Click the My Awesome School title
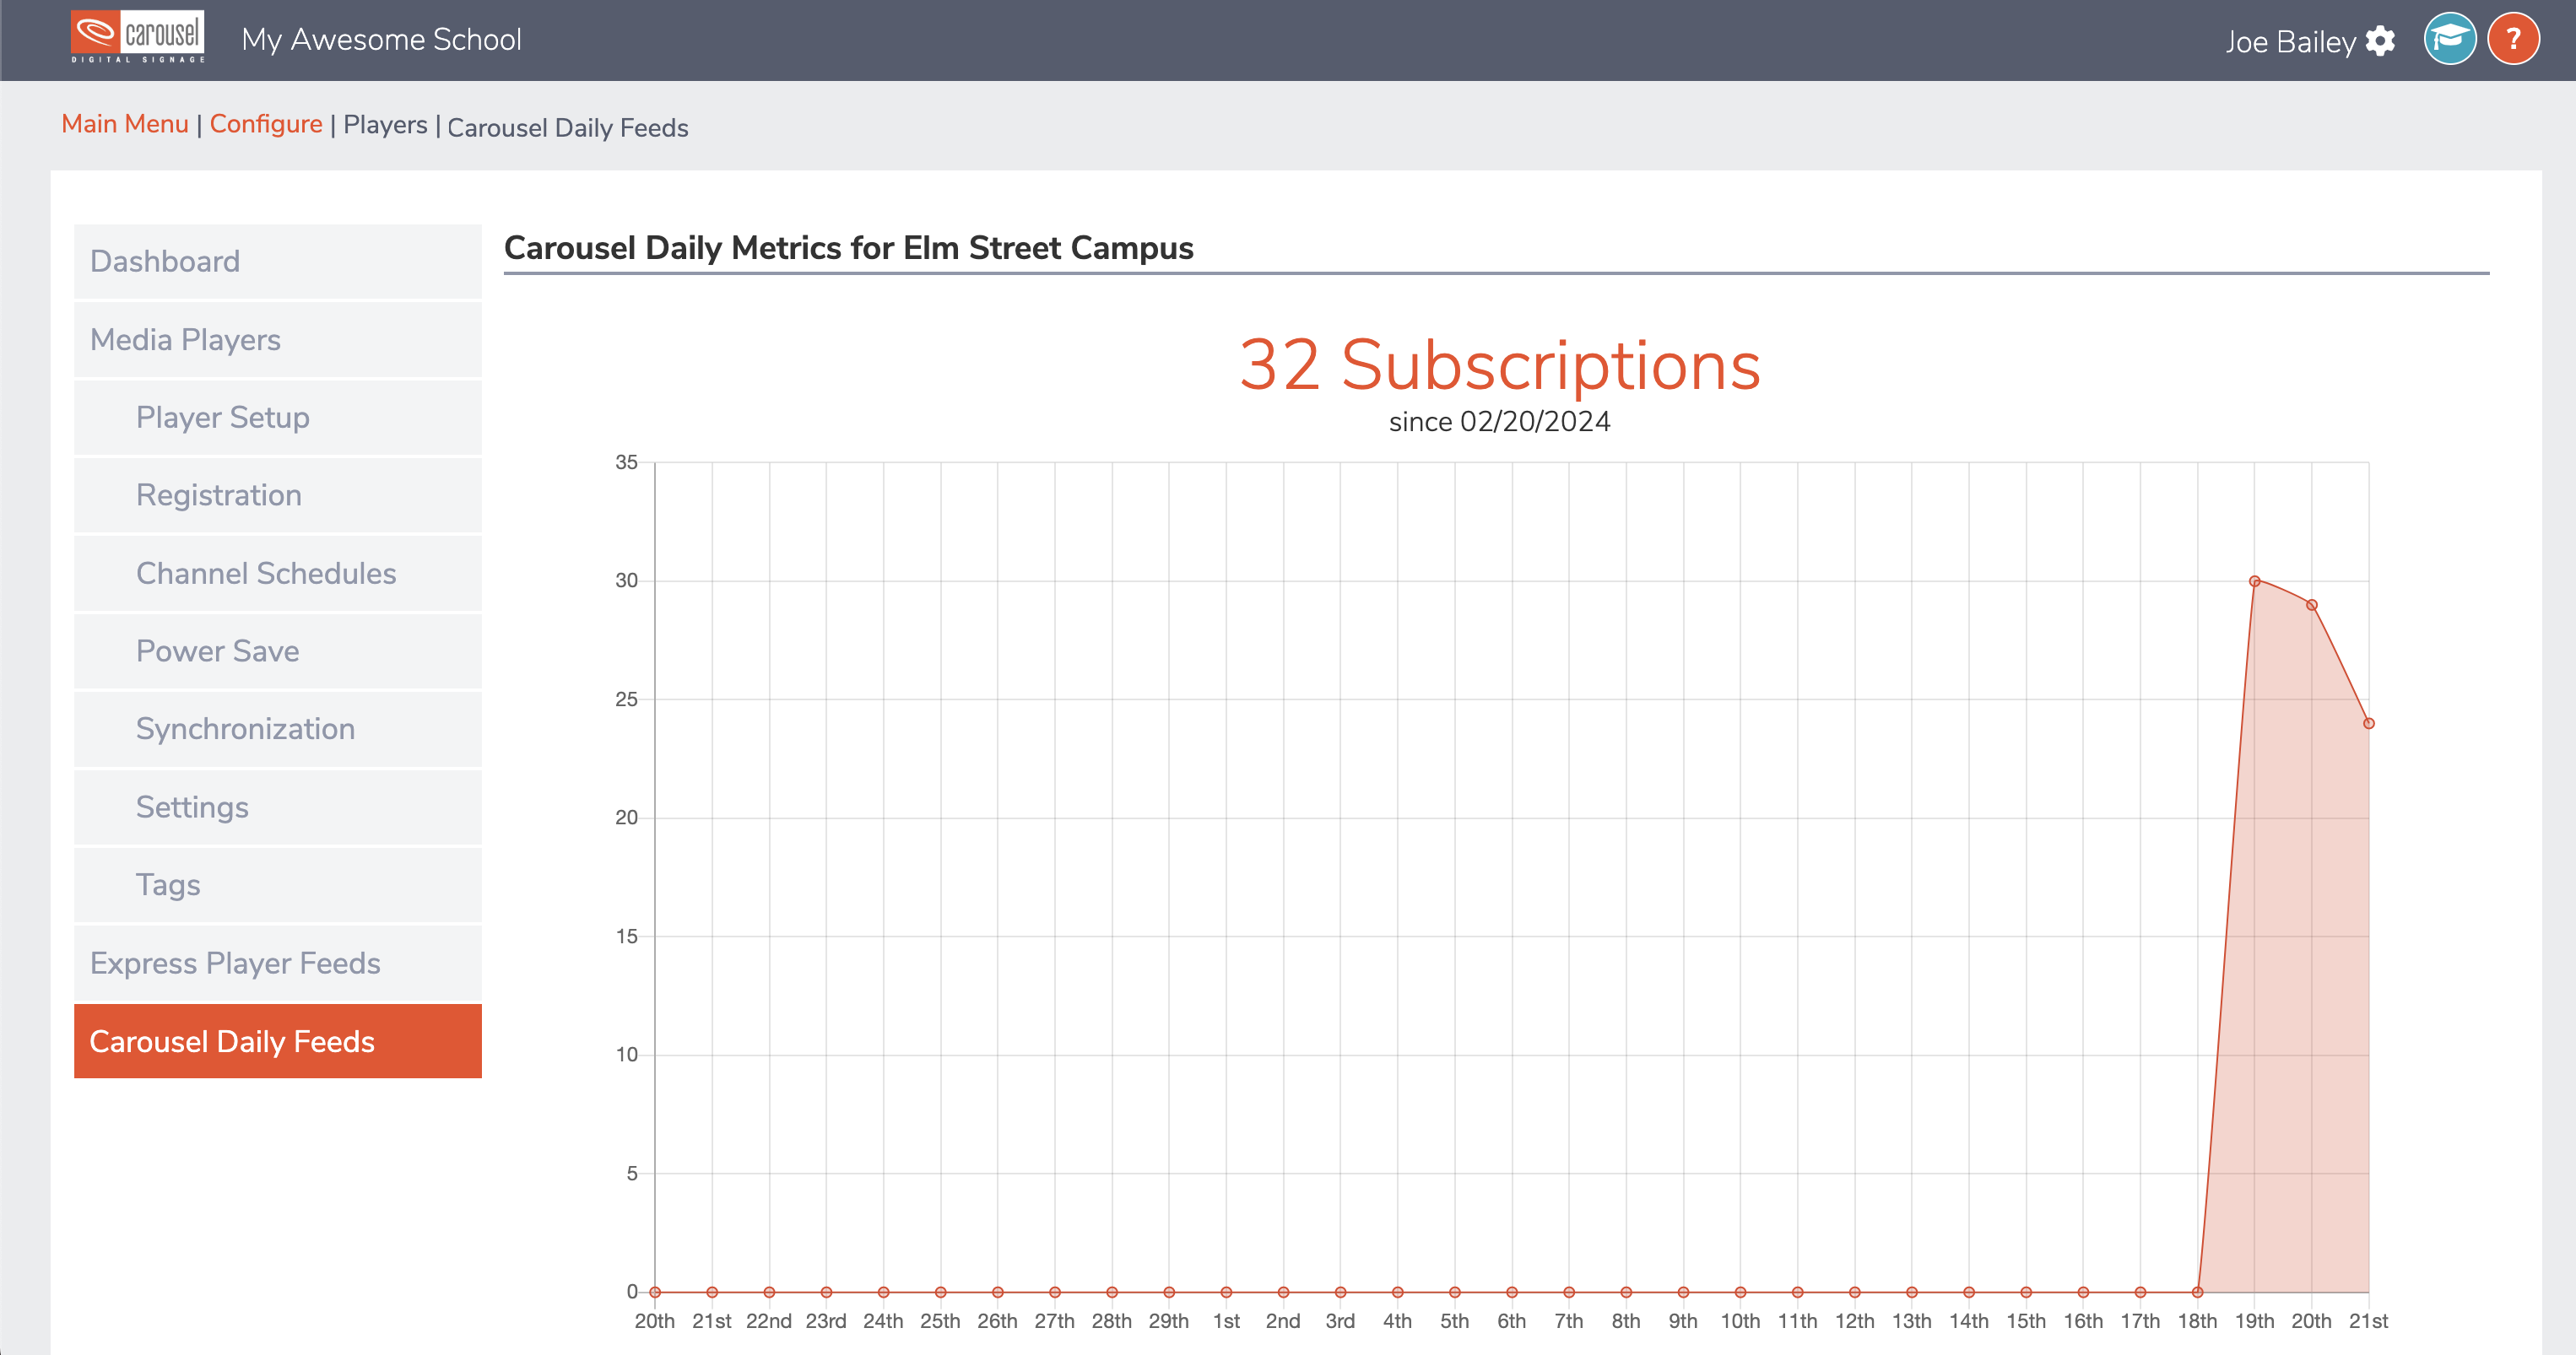 pos(381,40)
